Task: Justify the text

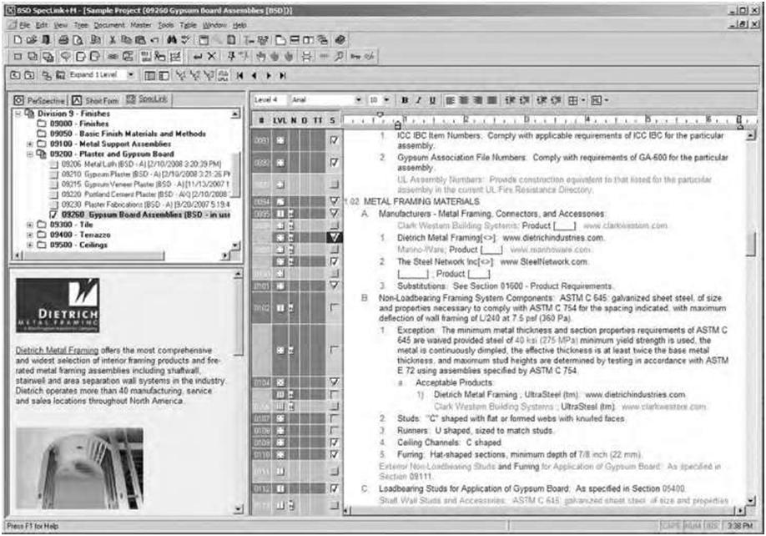Action: [x=492, y=100]
